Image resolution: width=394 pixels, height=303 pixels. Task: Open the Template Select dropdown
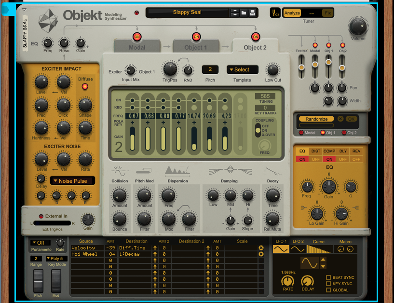coord(242,69)
